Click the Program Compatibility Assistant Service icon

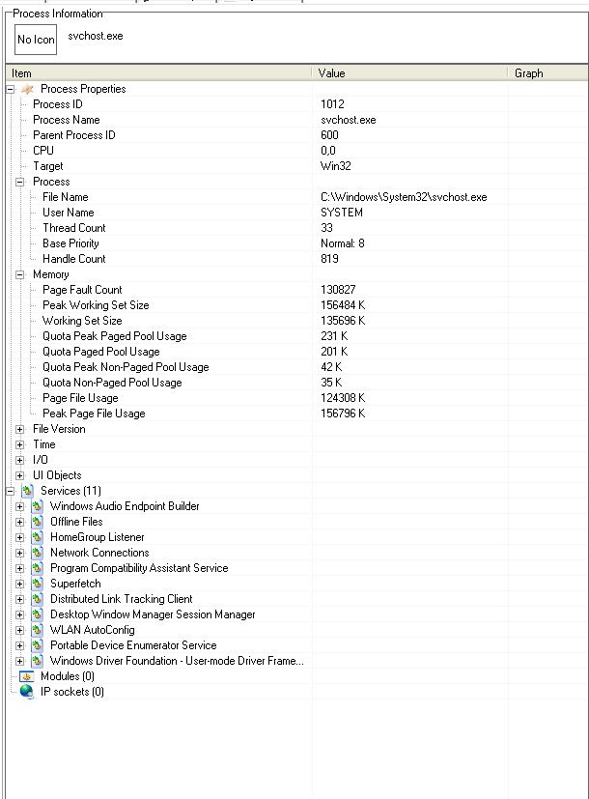click(37, 568)
